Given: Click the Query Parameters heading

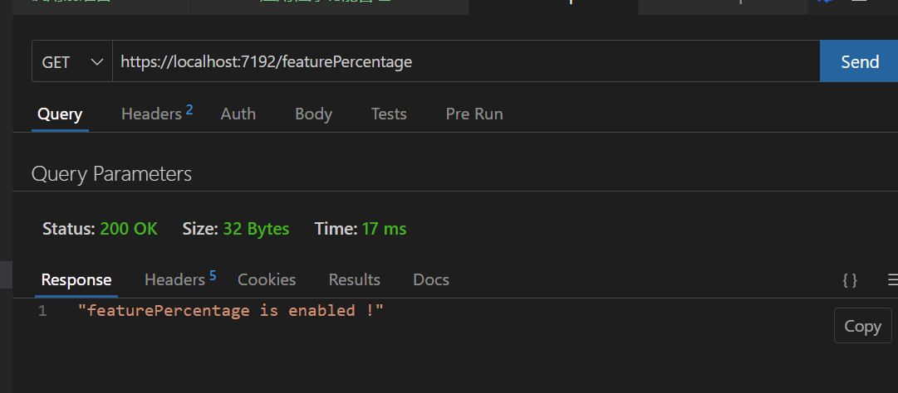Looking at the screenshot, I should (111, 173).
